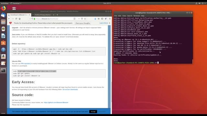Close the Firefox Privacy Notice tab
The width and height of the screenshot is (207, 116).
54,15
